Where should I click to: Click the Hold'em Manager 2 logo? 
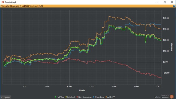click(x=172, y=96)
